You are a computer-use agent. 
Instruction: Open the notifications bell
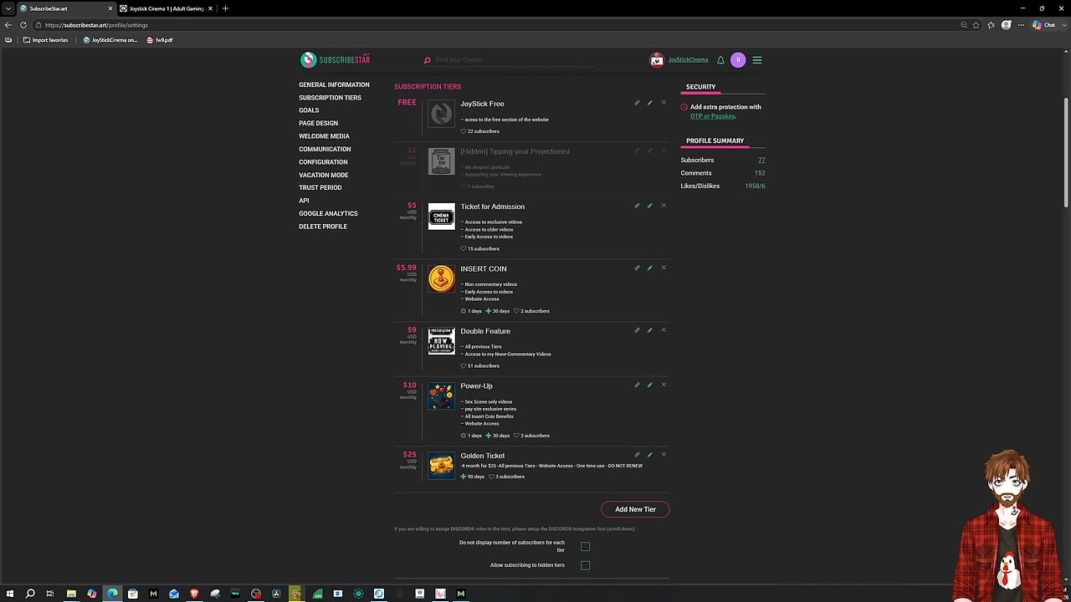720,60
